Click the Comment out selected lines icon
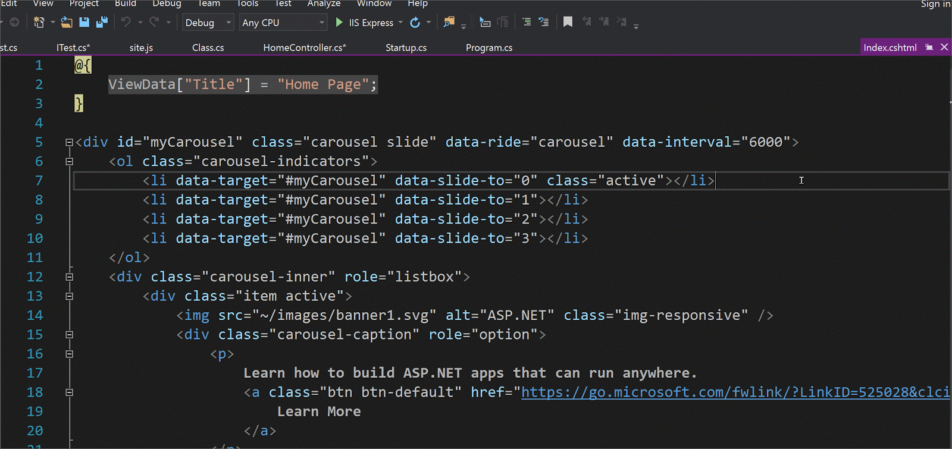The width and height of the screenshot is (952, 449). pyautogui.click(x=527, y=22)
